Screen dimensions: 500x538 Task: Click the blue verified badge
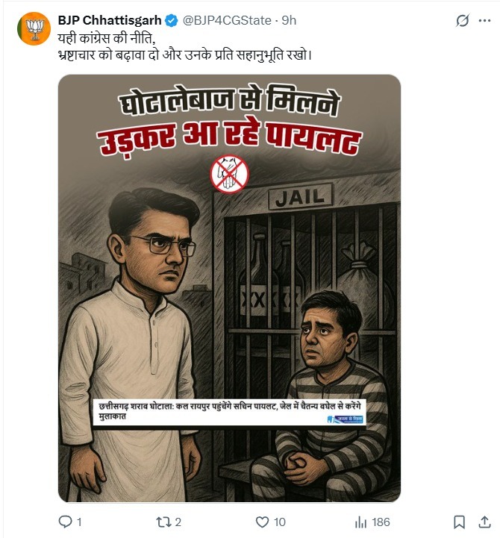[172, 21]
